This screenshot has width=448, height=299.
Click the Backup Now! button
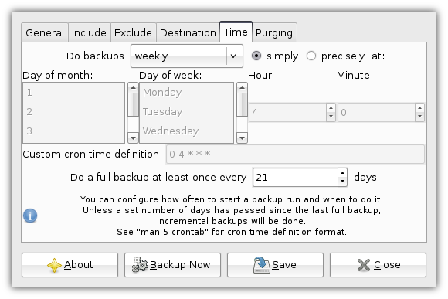[172, 265]
